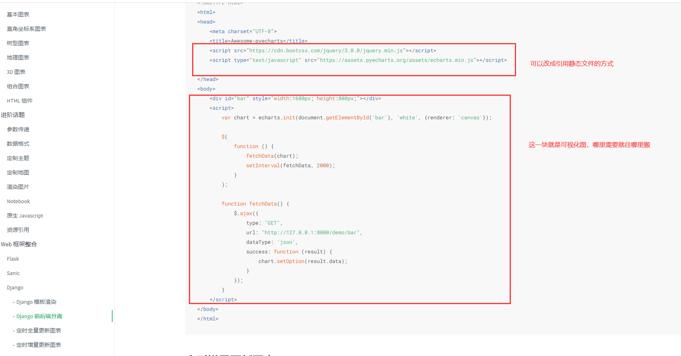The width and height of the screenshot is (681, 356).
Task: Click the jquery.min.js CDN URL text
Action: pyautogui.click(x=326, y=51)
